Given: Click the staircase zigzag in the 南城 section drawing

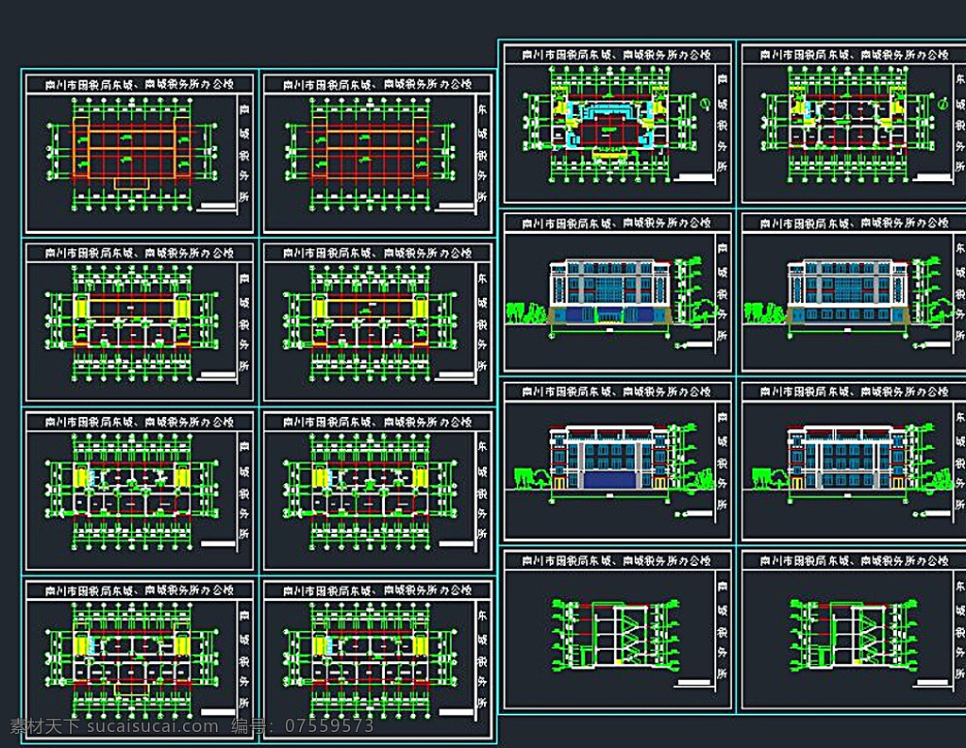Looking at the screenshot, I should (x=628, y=636).
